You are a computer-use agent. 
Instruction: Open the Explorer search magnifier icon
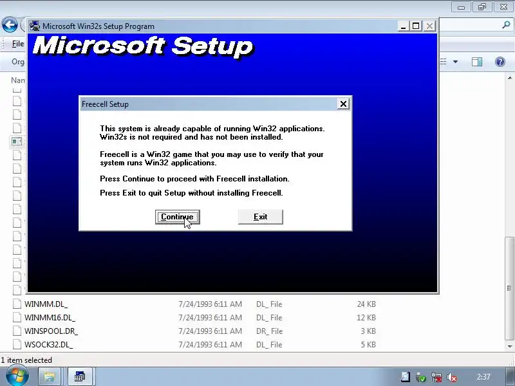click(x=506, y=24)
